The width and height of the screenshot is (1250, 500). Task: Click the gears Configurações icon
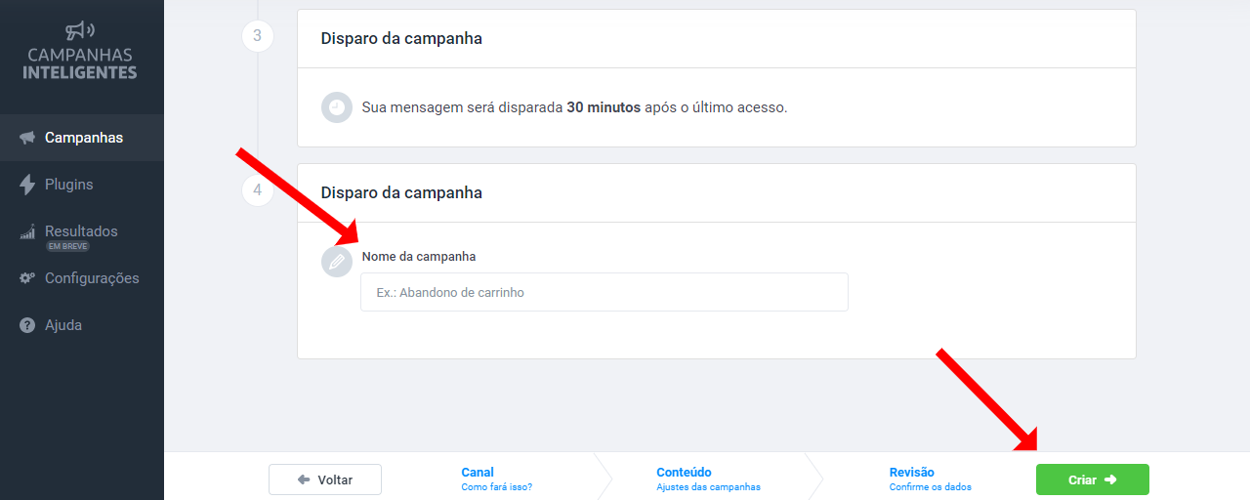pyautogui.click(x=27, y=278)
